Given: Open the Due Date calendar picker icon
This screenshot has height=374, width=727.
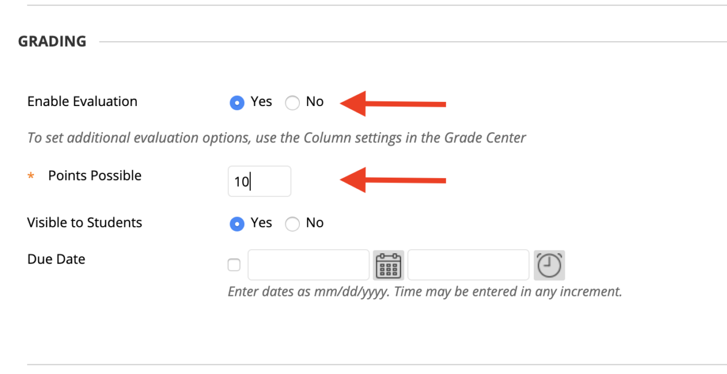Looking at the screenshot, I should pyautogui.click(x=388, y=265).
